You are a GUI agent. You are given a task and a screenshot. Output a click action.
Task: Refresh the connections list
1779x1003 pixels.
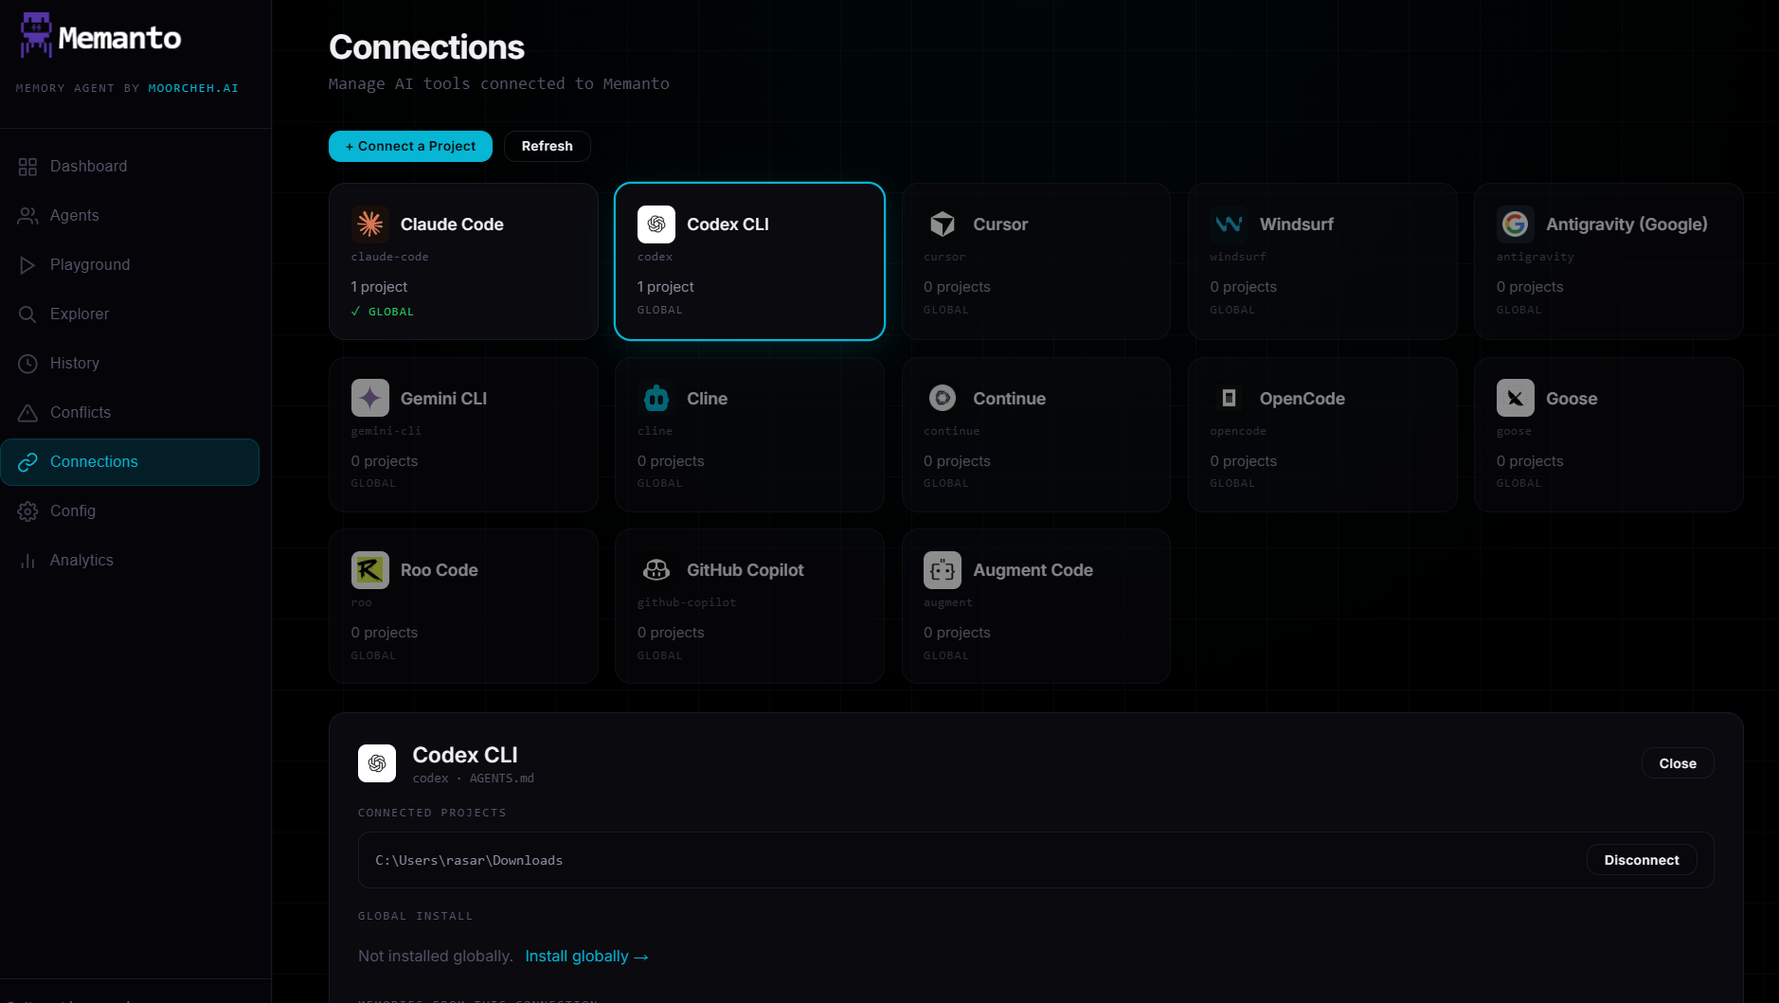547,146
